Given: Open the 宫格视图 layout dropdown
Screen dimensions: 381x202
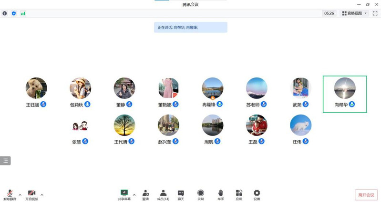Looking at the screenshot, I should click(354, 13).
